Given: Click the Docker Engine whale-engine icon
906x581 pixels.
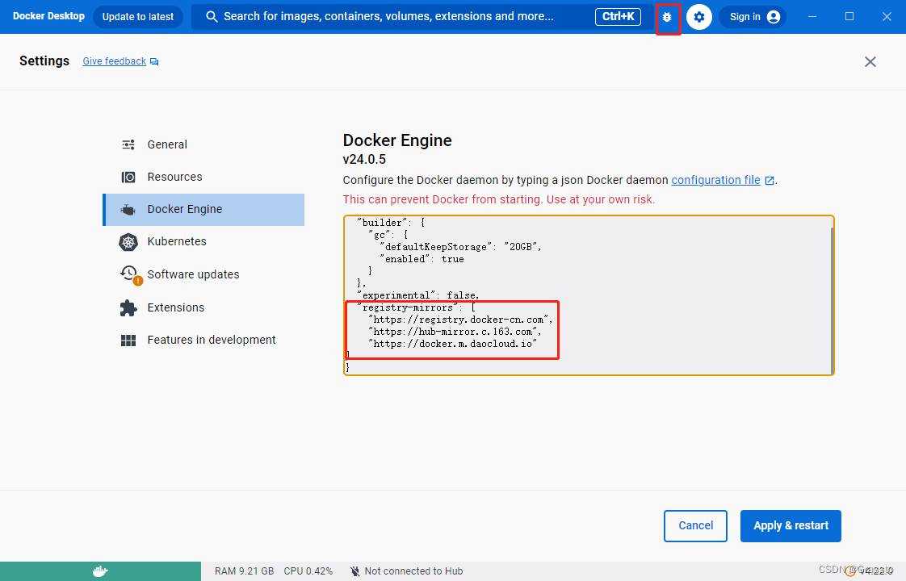Looking at the screenshot, I should point(128,210).
